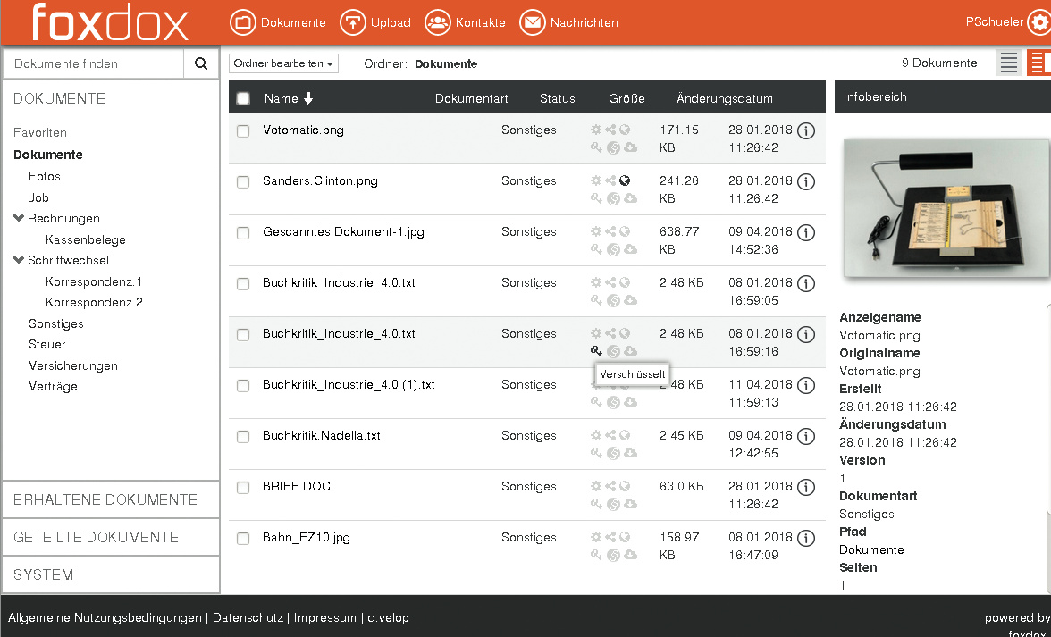
Task: Collapse the Schriftwechsel folder arrow
Action: [19, 261]
